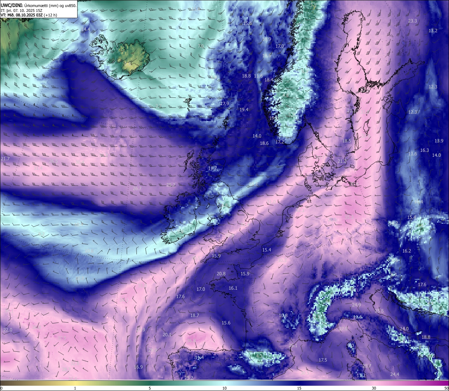The width and height of the screenshot is (449, 391).
Task: Click the 11.4 value over Spain
Action: tap(199, 358)
